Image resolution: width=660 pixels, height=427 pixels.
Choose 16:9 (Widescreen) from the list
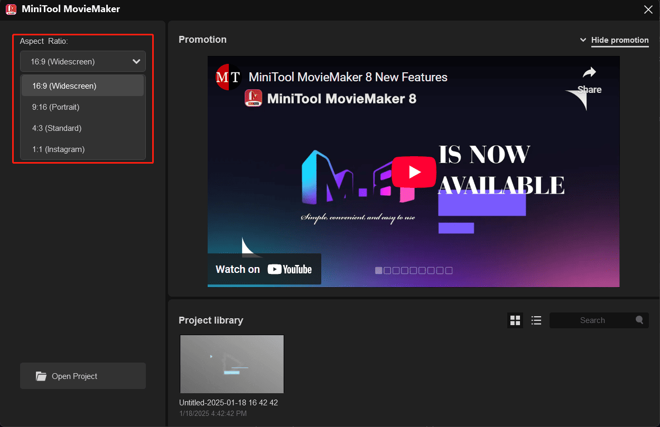[x=83, y=86]
